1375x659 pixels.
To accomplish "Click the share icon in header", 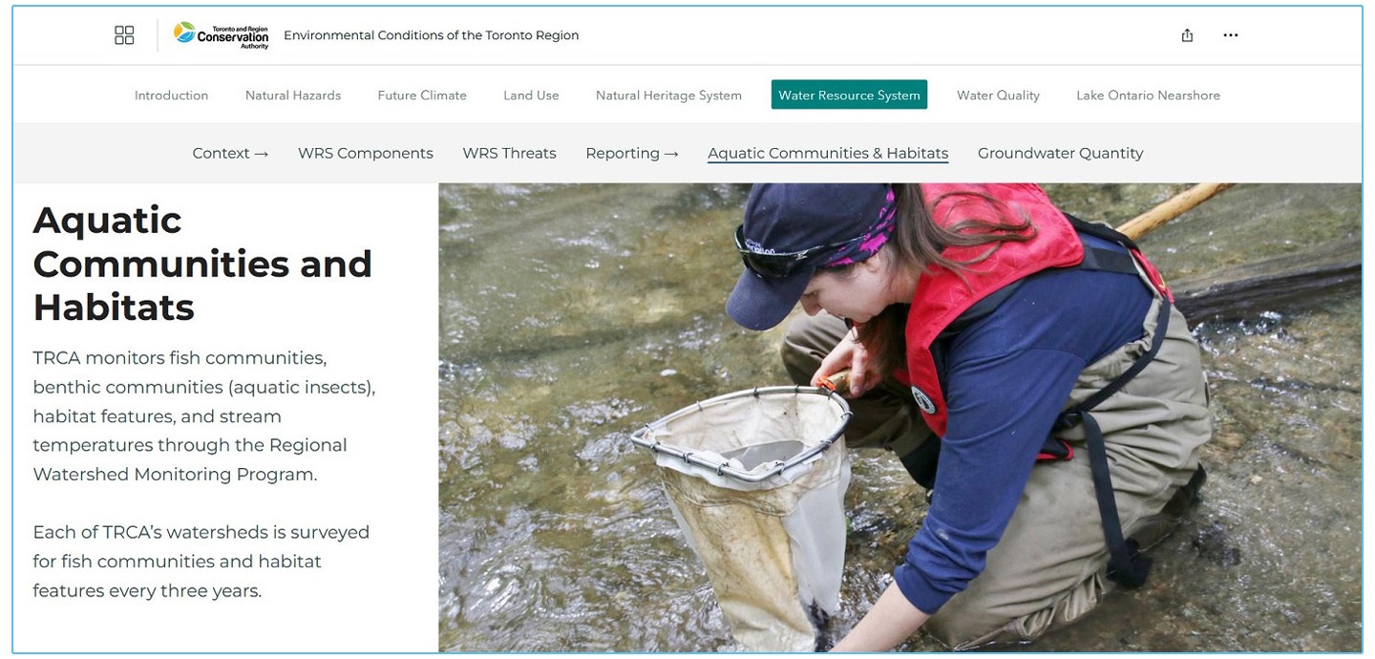I will (1187, 35).
